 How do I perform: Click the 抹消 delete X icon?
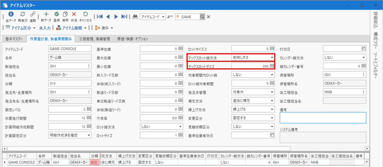click(74, 14)
